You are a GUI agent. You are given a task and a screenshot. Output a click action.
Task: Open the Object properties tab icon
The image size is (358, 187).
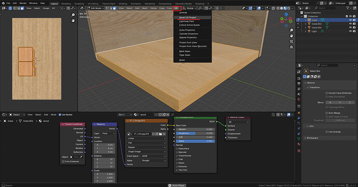click(x=299, y=112)
